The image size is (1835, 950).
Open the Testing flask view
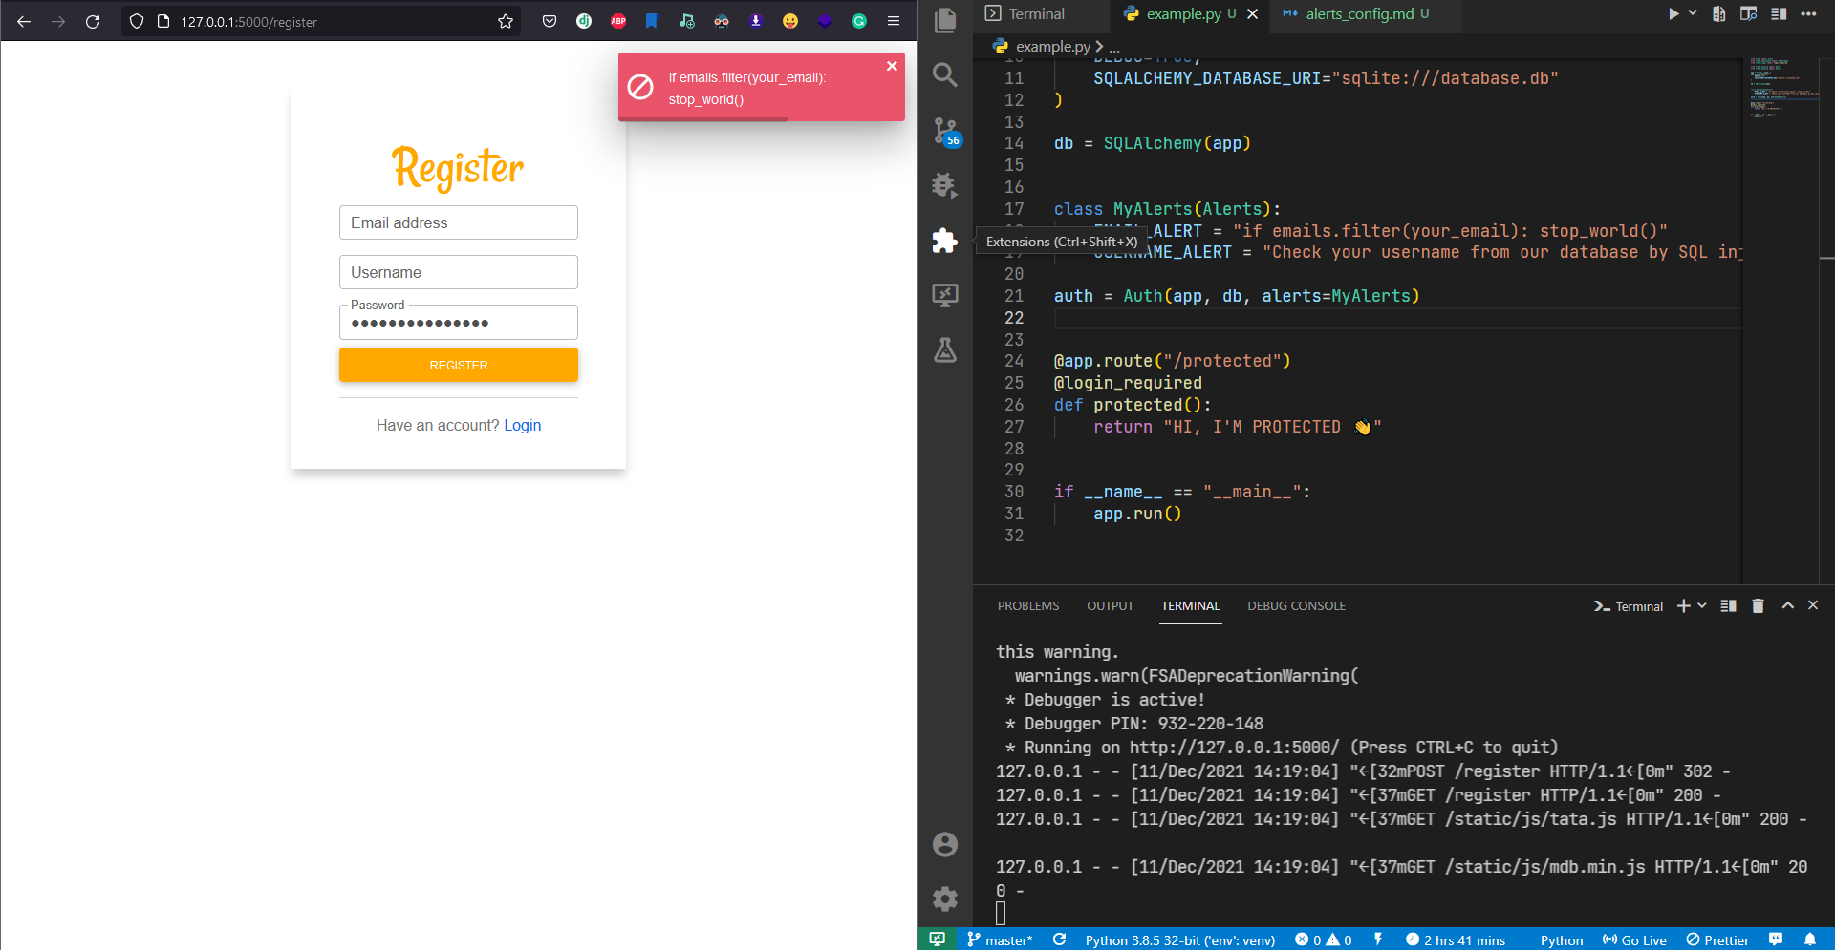pos(945,350)
